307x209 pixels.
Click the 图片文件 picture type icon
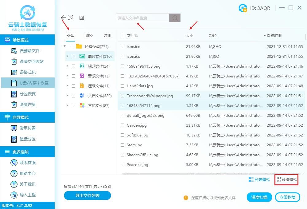82,57
